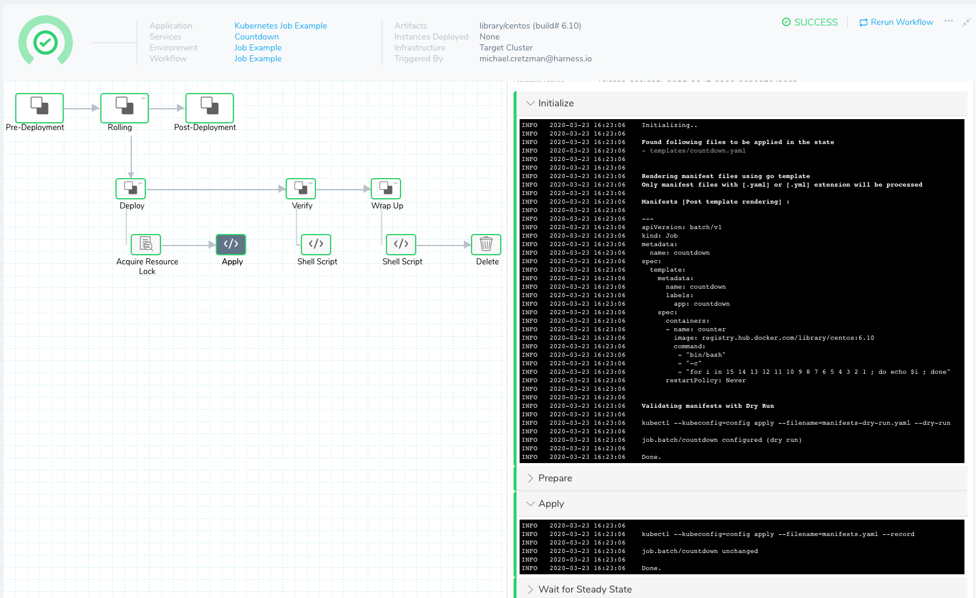Click the 'michael.cretzman@harness.io' triggered-by text
The image size is (976, 598).
pos(535,58)
